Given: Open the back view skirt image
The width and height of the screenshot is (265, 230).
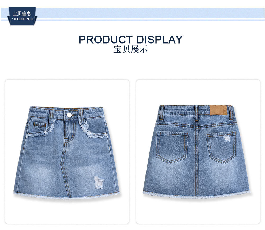Looking at the screenshot, I should coord(198,152).
